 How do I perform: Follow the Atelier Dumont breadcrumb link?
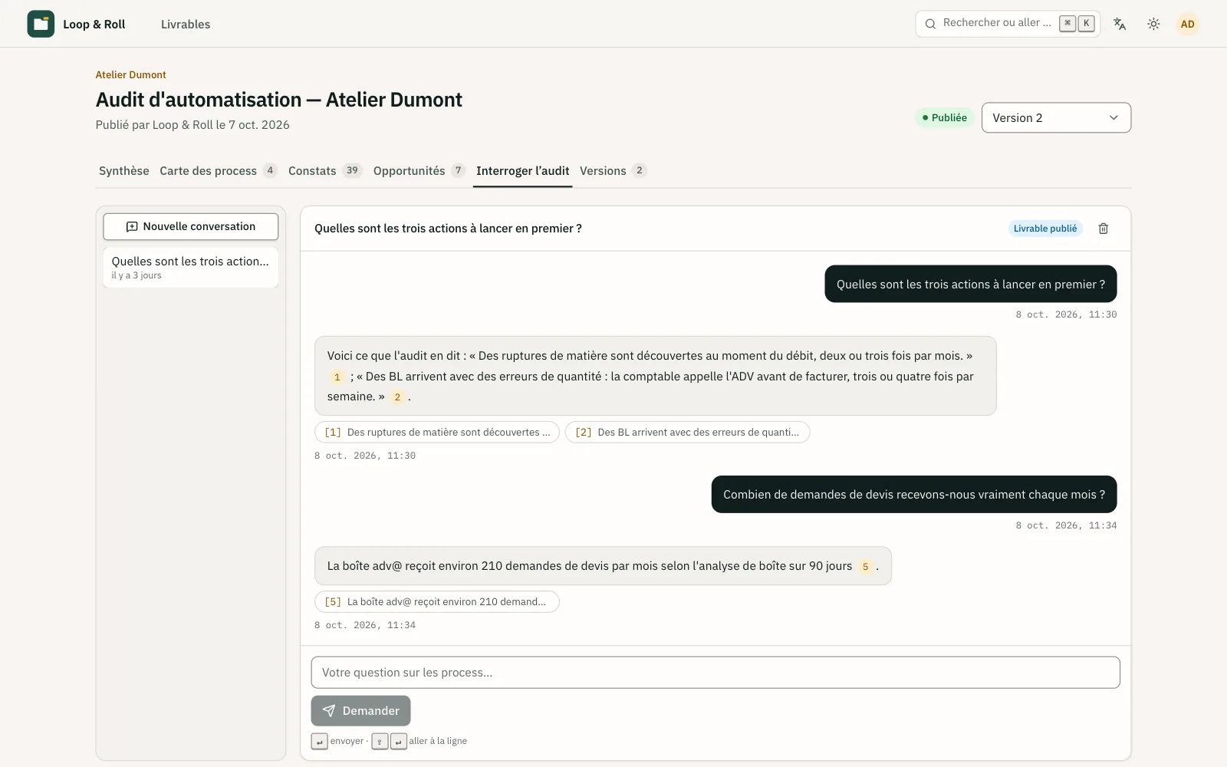click(130, 74)
